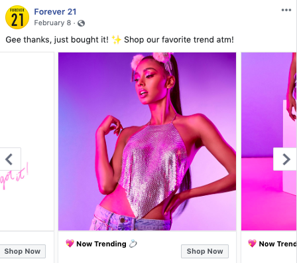
Task: Click the center card Now Trending headline
Action: [x=101, y=244]
